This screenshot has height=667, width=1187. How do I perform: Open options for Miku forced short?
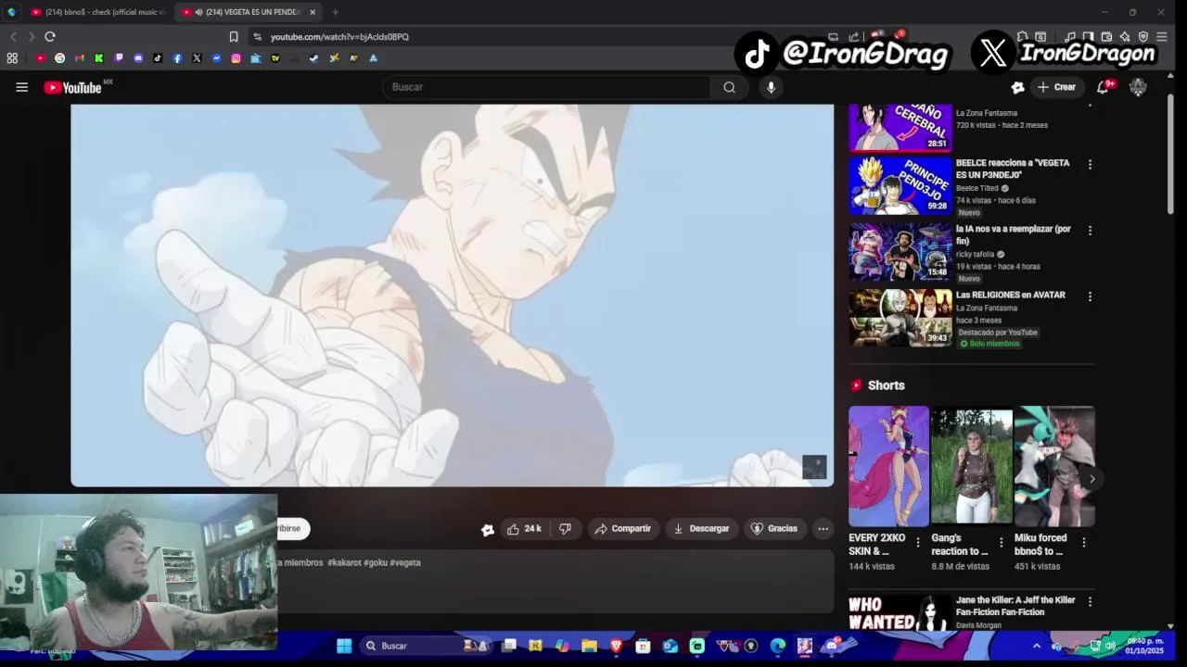[x=1083, y=543]
